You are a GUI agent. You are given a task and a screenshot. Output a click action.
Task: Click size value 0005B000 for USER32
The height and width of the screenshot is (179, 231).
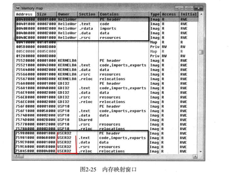click(x=46, y=147)
